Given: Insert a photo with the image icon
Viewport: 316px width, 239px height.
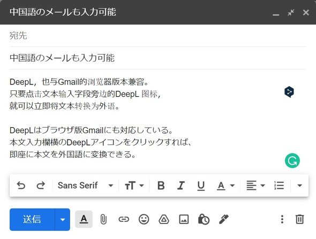Looking at the screenshot, I should point(184,219).
